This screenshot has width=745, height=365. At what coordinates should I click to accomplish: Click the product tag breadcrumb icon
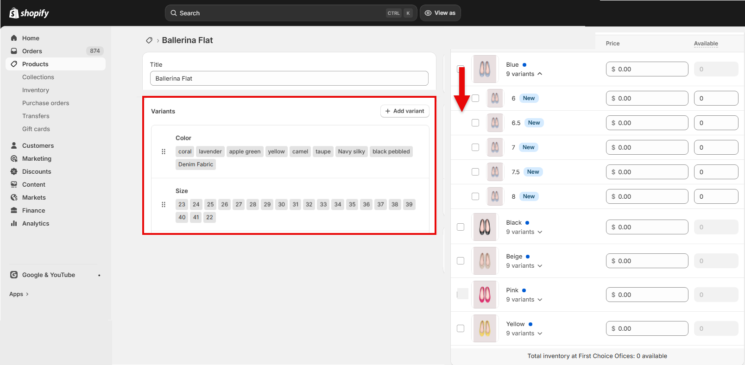point(149,40)
